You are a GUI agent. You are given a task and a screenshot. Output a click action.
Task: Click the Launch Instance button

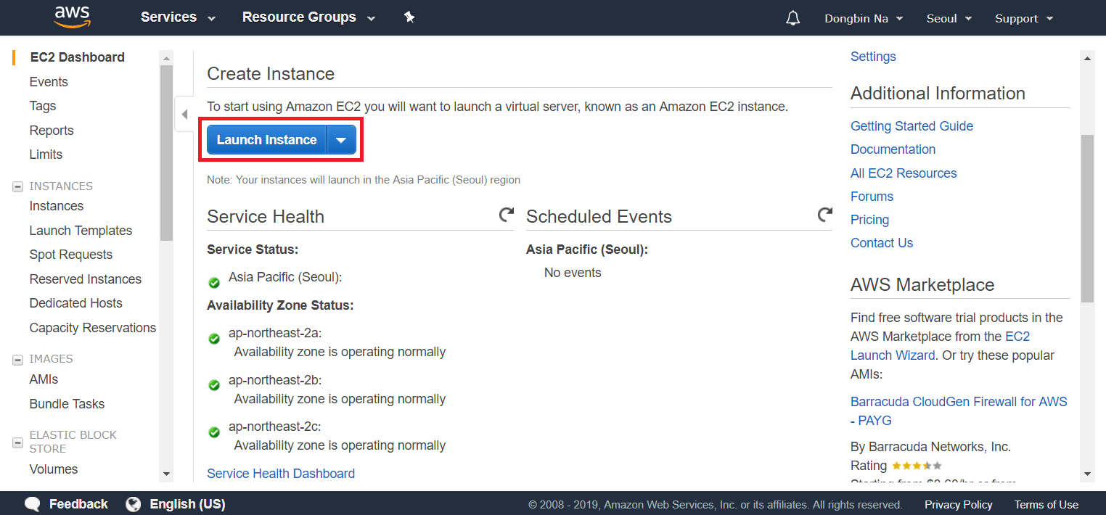coord(266,140)
